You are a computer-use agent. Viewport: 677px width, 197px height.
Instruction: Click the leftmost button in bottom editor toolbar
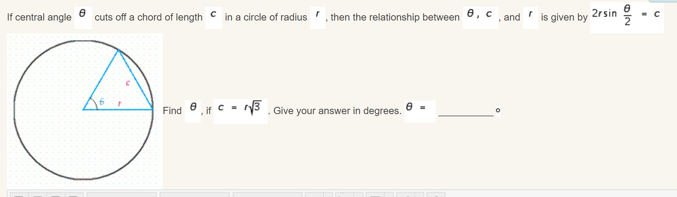[x=19, y=195]
